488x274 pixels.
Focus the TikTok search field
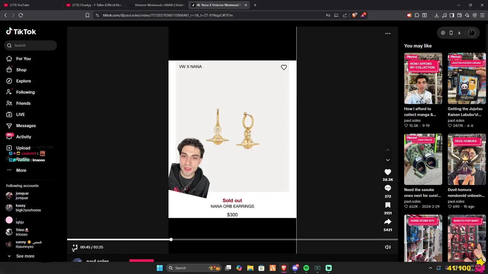click(31, 45)
